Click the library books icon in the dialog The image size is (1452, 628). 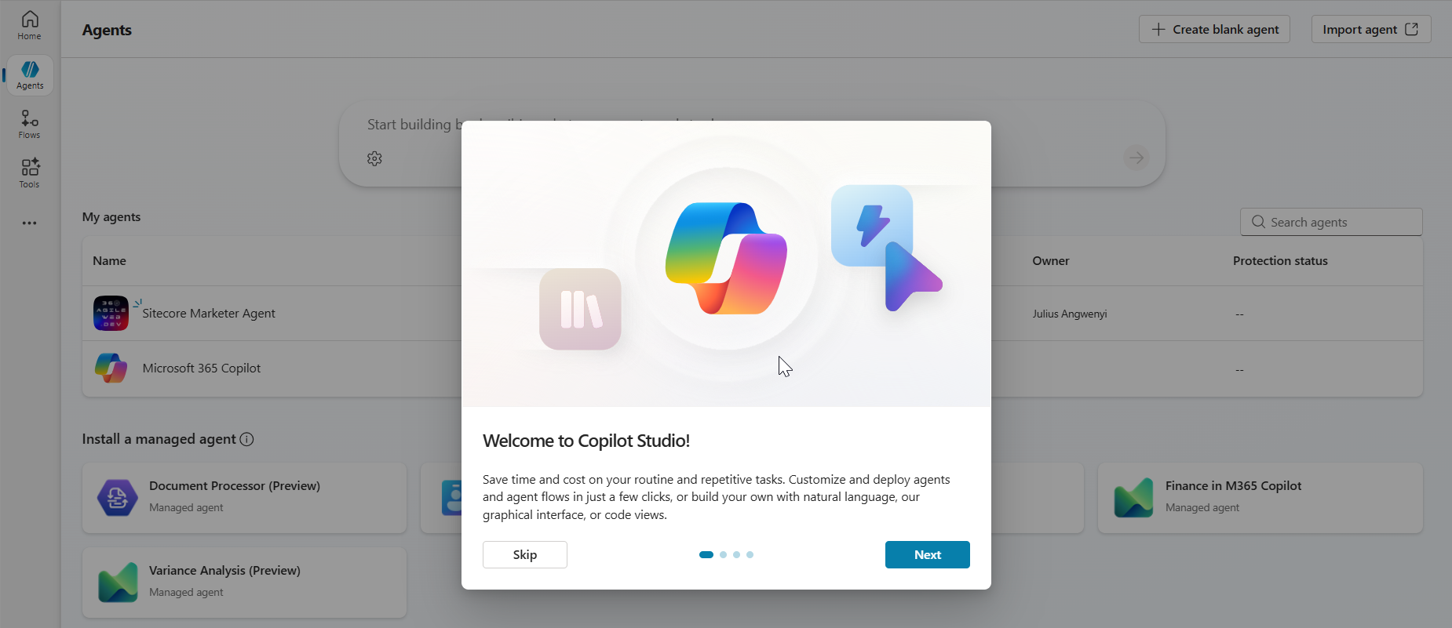coord(580,309)
